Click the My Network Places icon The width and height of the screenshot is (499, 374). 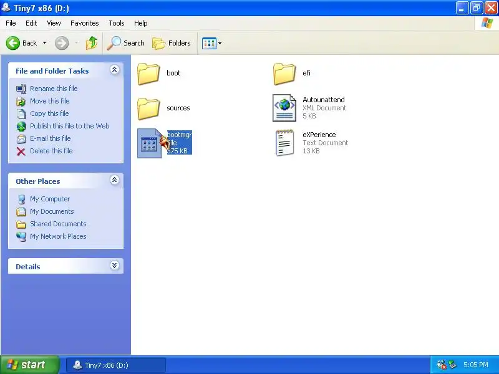coord(21,237)
